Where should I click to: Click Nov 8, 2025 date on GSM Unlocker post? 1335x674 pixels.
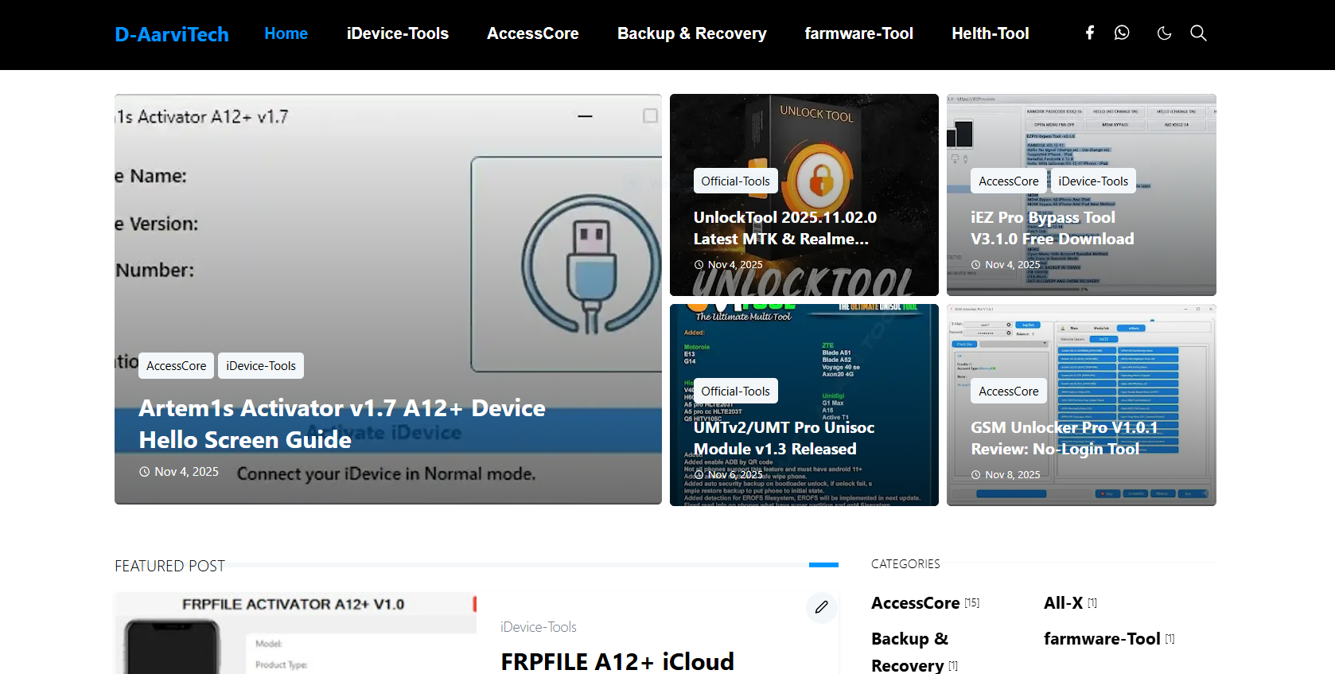coord(1006,474)
